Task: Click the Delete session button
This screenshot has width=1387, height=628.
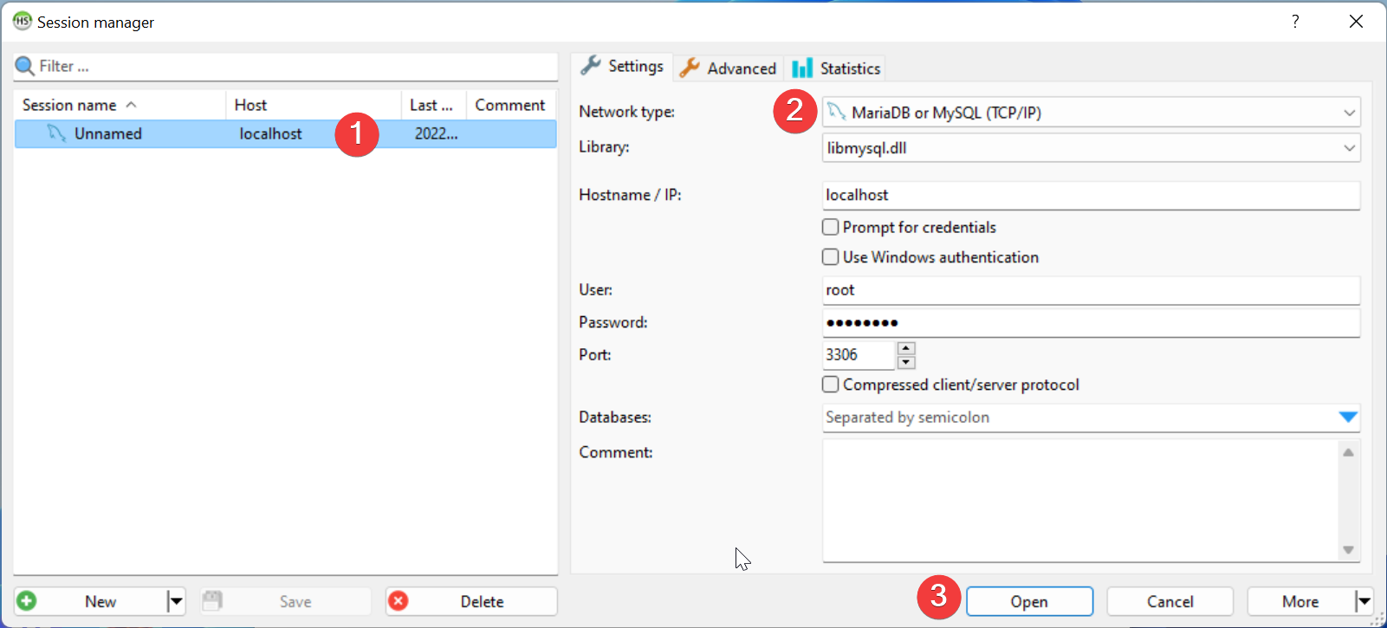Action: pos(471,601)
